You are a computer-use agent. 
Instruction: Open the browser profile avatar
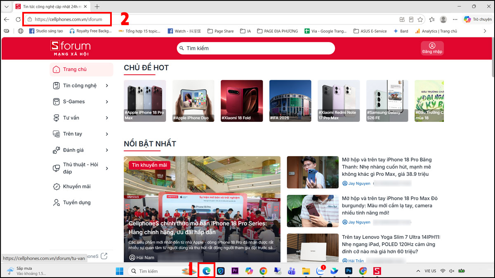(443, 19)
